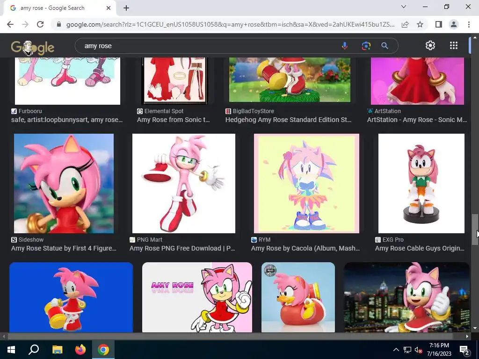Click the magnifier search button
The image size is (479, 359).
pyautogui.click(x=385, y=46)
